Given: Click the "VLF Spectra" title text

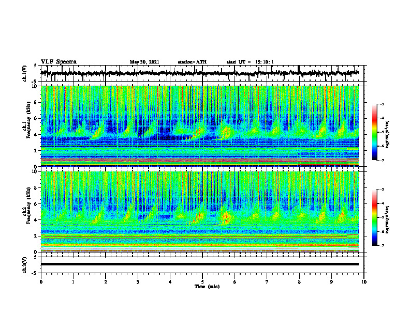Looking at the screenshot, I should 58,62.
